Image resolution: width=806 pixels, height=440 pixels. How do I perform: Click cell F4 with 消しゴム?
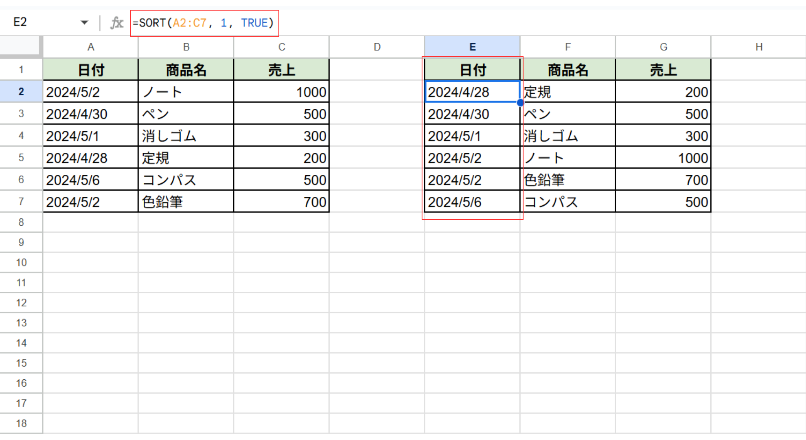click(568, 136)
